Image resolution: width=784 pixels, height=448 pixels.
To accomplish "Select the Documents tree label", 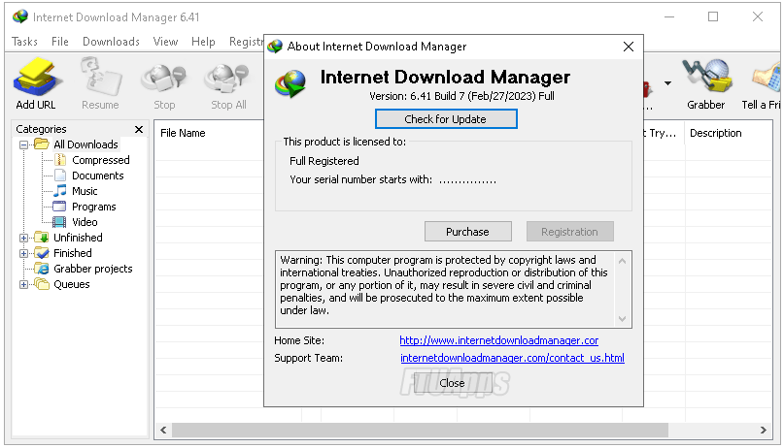I will pyautogui.click(x=98, y=176).
